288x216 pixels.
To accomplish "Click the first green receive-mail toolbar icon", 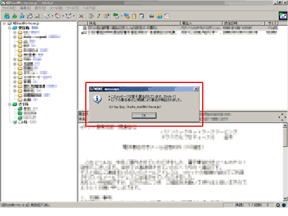I will pos(7,16).
